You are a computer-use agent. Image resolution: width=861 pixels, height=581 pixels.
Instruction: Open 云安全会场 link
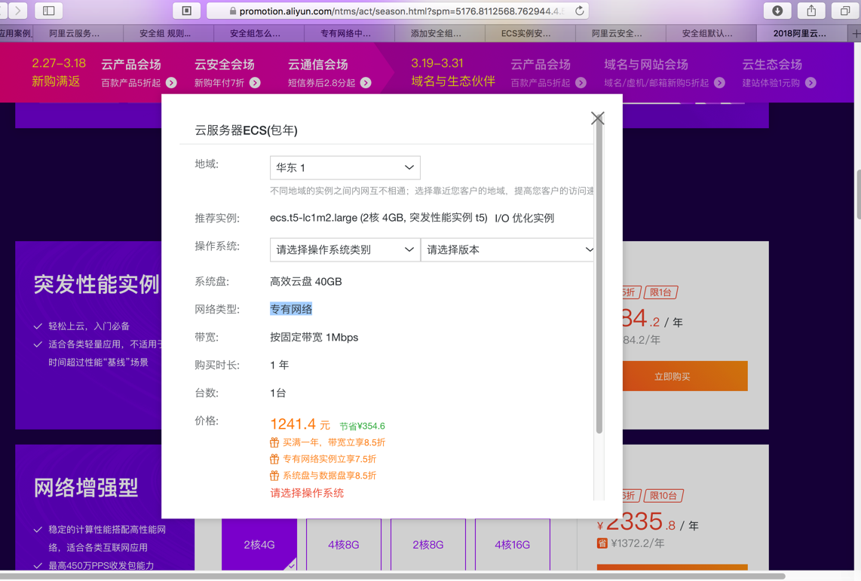[225, 65]
